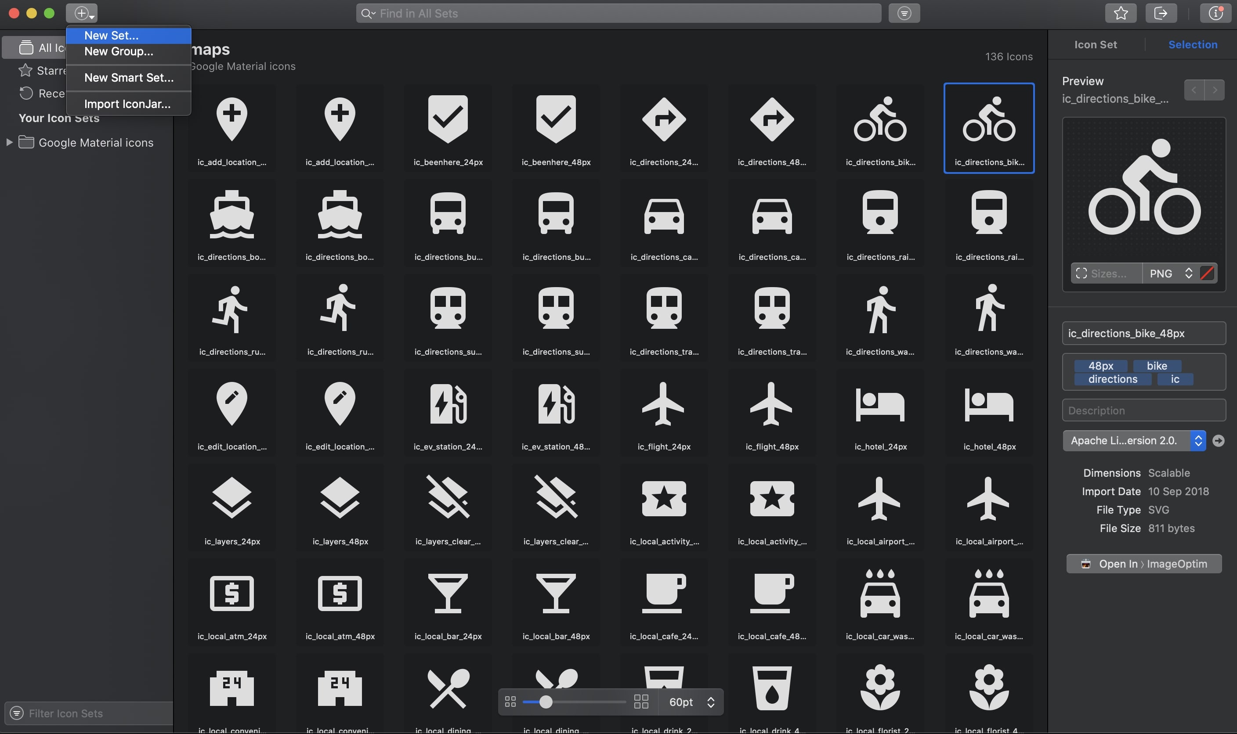Select Starred in the sidebar
The width and height of the screenshot is (1237, 734).
click(x=50, y=70)
